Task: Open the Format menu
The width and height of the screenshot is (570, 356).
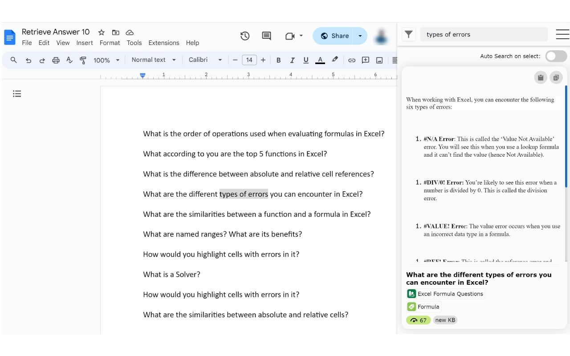Action: 110,43
